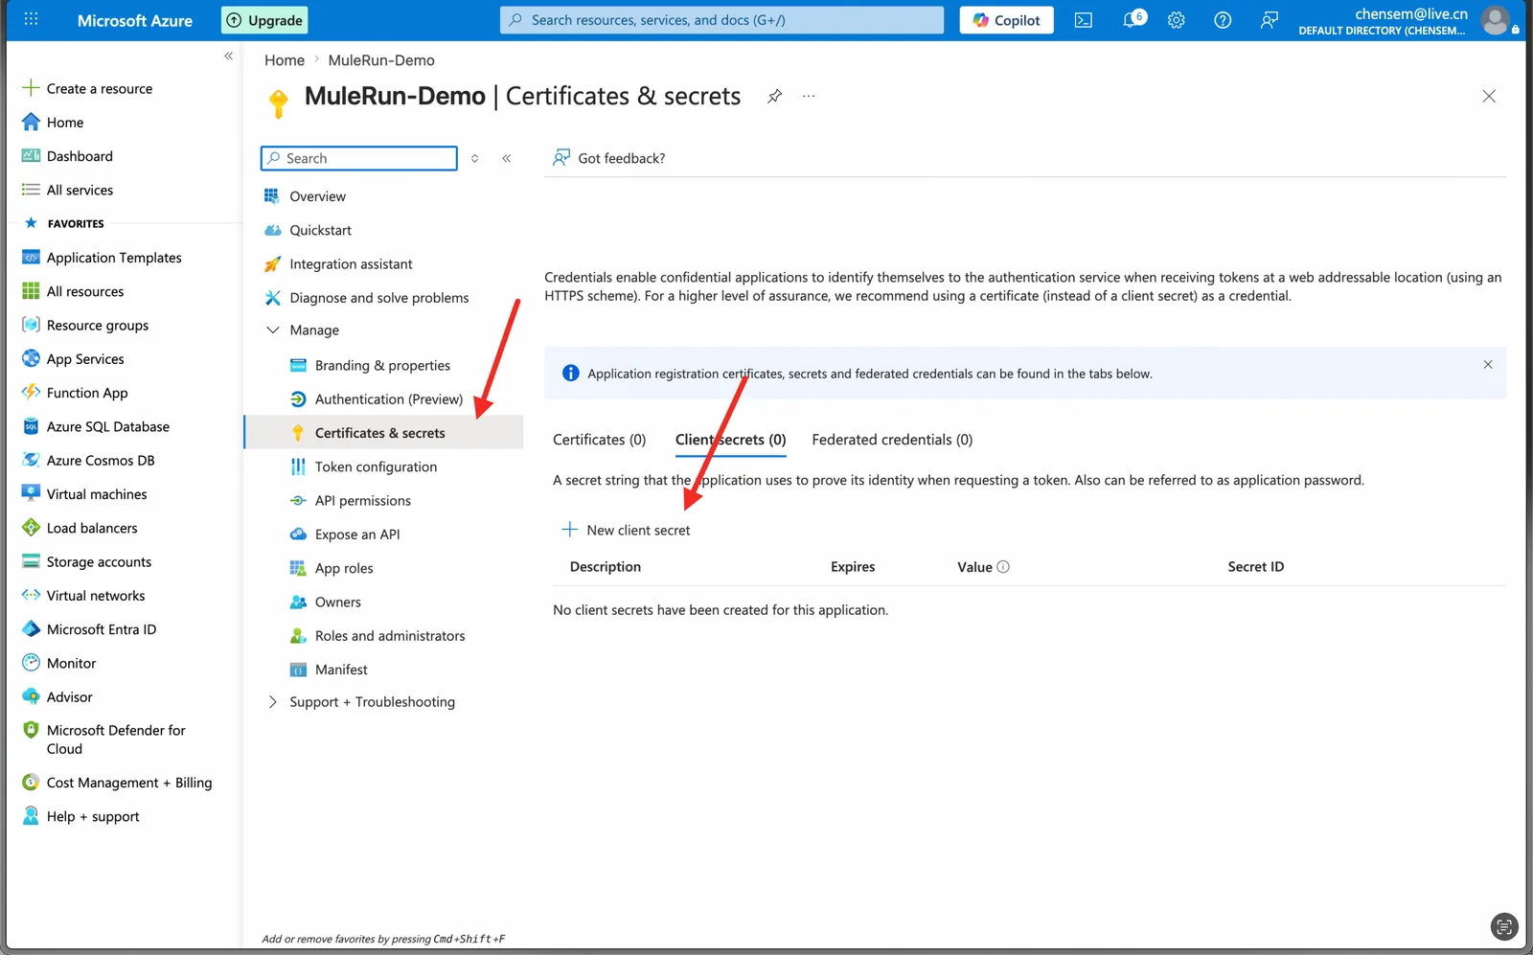Open App Services favorite
Viewport: 1533px width, 955px height.
pyautogui.click(x=85, y=359)
